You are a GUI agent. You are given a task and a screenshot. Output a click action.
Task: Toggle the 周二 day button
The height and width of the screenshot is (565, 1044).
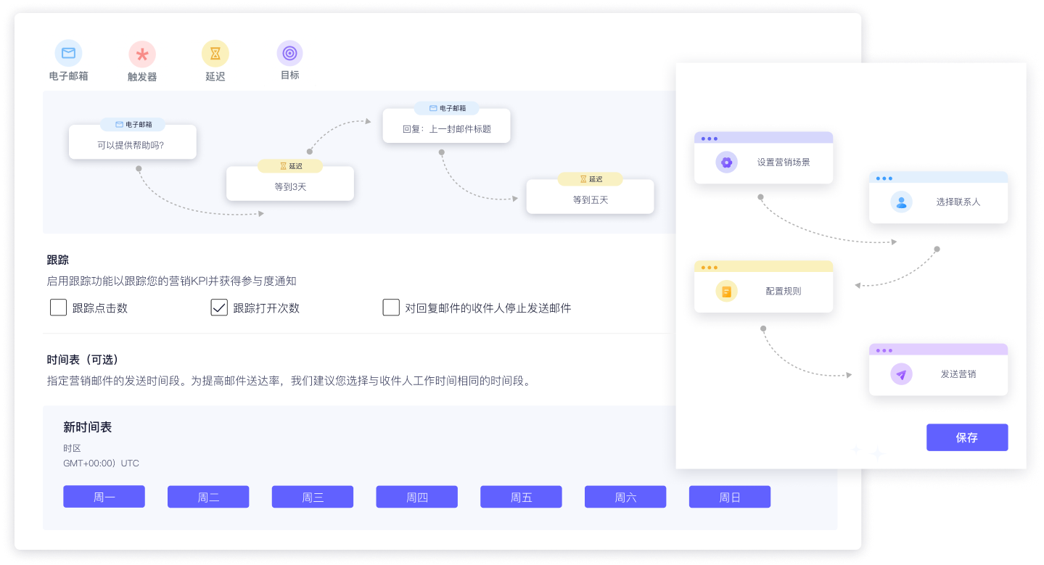coord(208,497)
